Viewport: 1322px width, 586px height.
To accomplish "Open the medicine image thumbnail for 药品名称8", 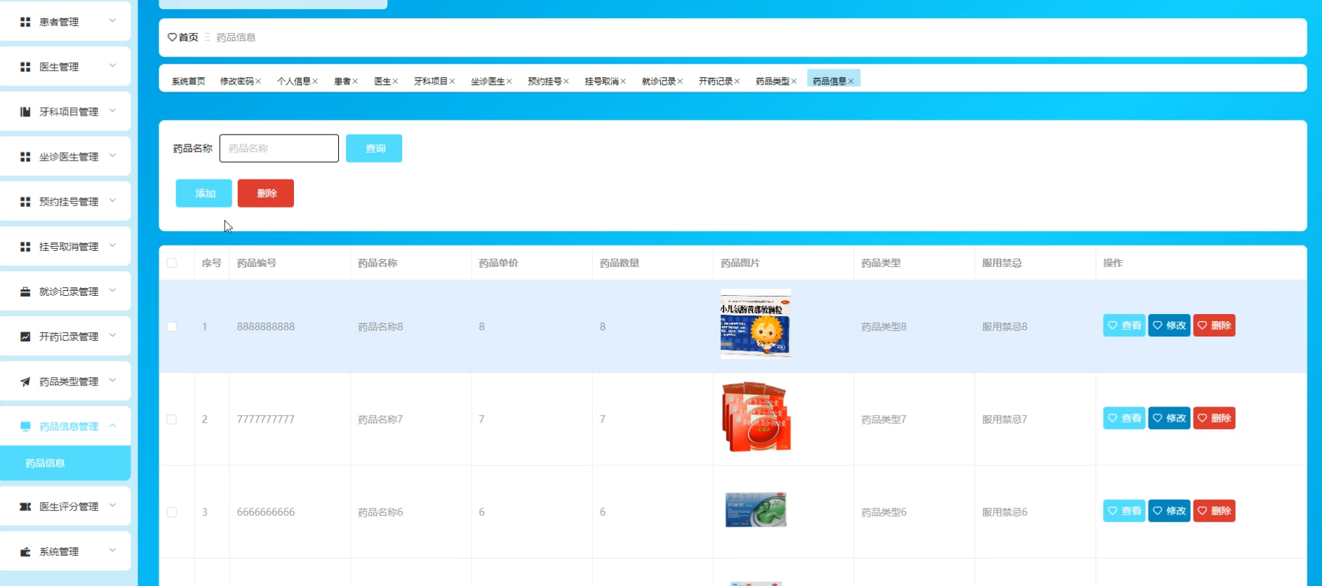I will pyautogui.click(x=756, y=324).
